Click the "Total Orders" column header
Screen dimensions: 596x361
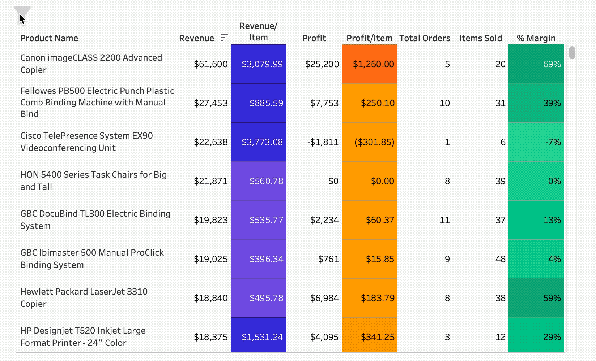425,38
